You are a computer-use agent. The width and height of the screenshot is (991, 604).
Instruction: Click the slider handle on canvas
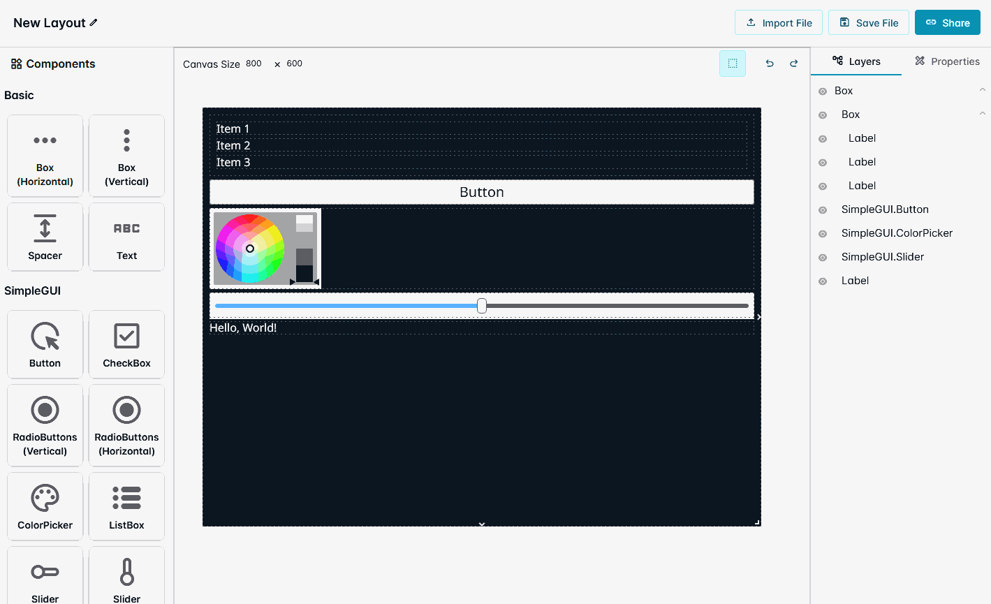click(x=482, y=306)
